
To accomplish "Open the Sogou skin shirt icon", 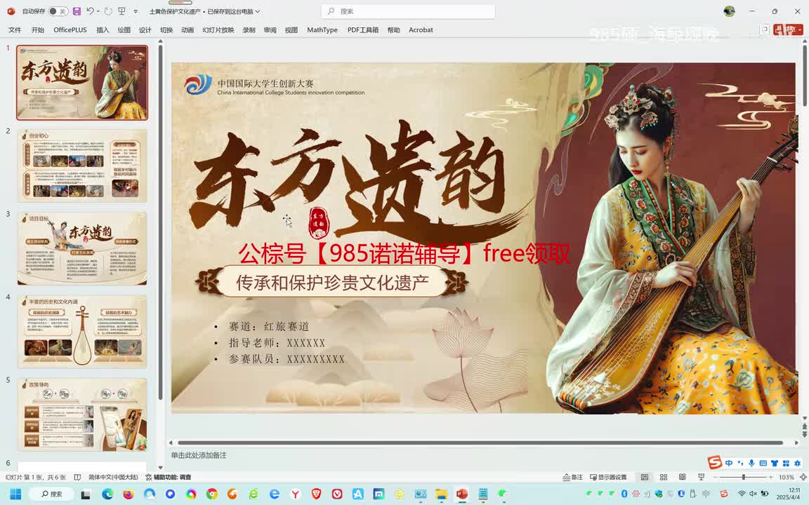I will (x=775, y=463).
